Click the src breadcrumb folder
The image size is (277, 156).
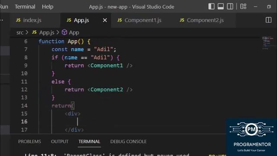20,32
